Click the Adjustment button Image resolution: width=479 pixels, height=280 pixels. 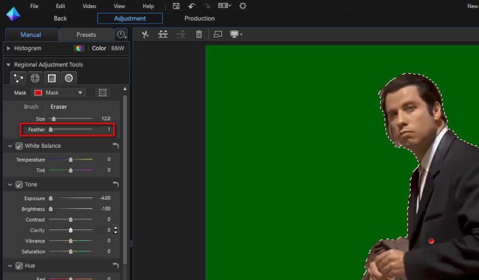click(x=130, y=18)
